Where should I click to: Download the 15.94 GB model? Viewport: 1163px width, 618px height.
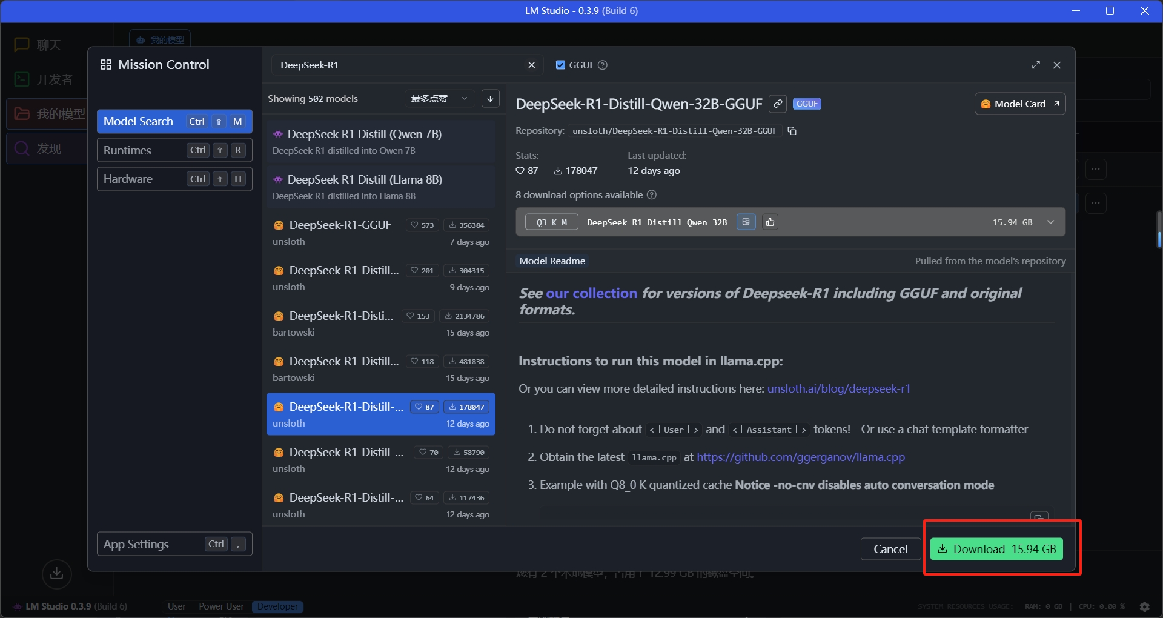(996, 549)
